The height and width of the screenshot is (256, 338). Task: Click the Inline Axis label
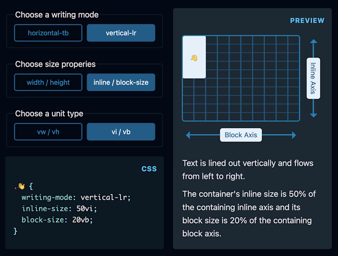coord(313,79)
